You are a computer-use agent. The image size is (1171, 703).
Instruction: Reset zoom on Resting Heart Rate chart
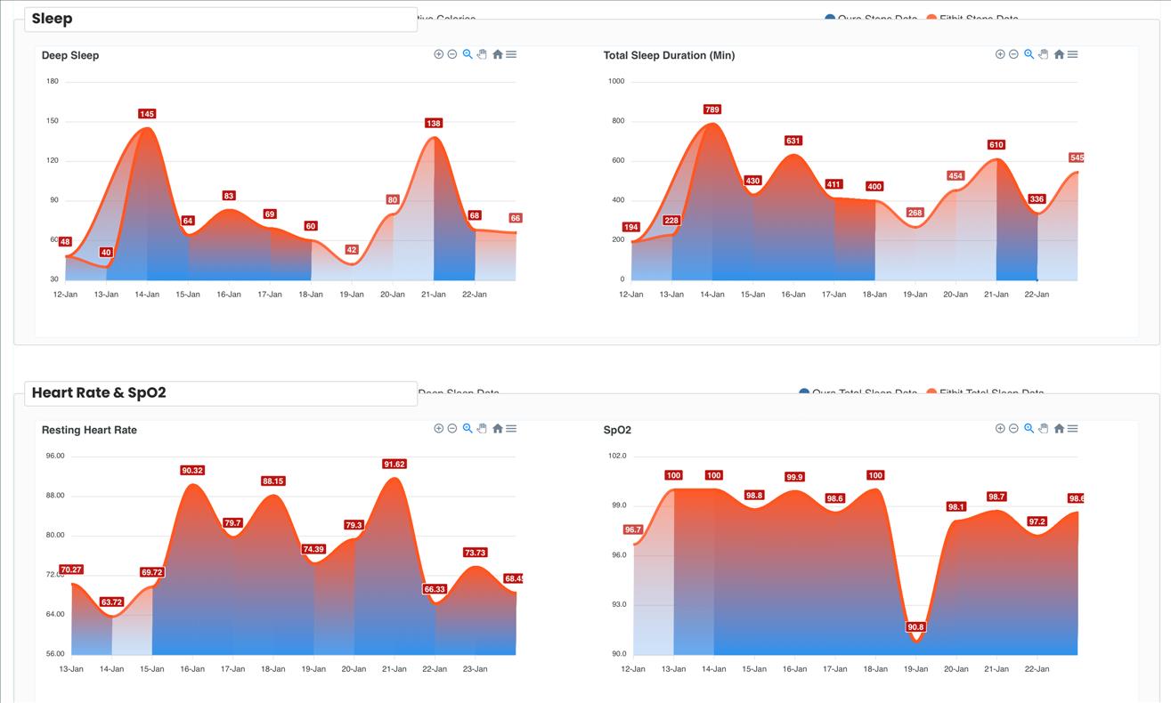coord(497,429)
